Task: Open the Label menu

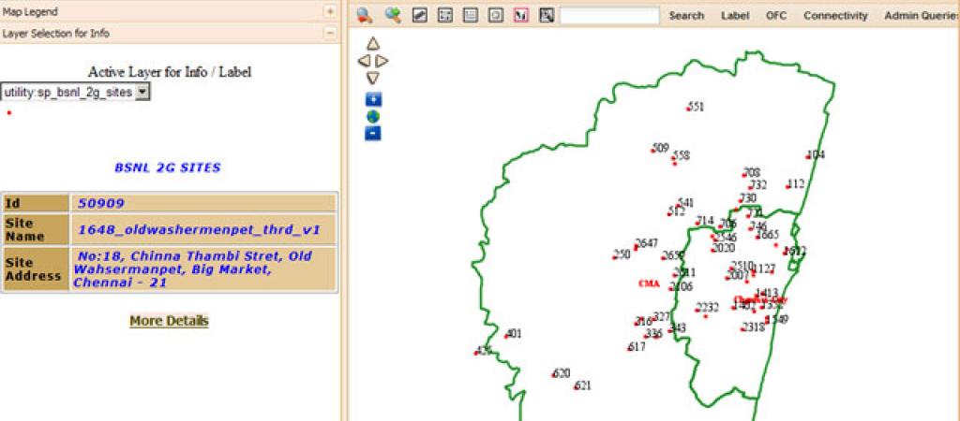Action: point(735,16)
